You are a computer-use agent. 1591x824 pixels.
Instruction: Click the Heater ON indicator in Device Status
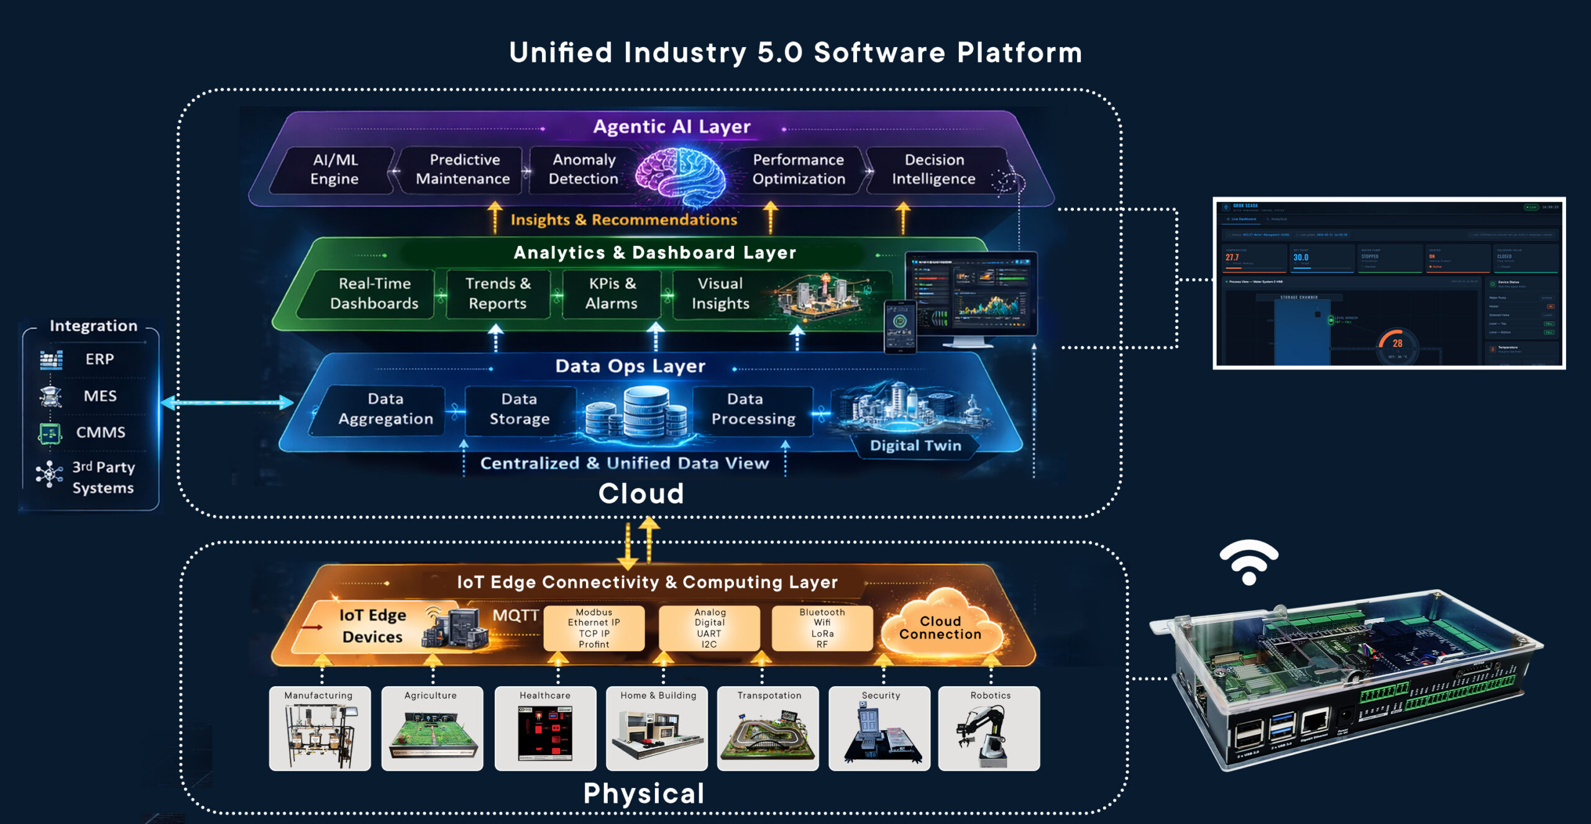(1551, 306)
